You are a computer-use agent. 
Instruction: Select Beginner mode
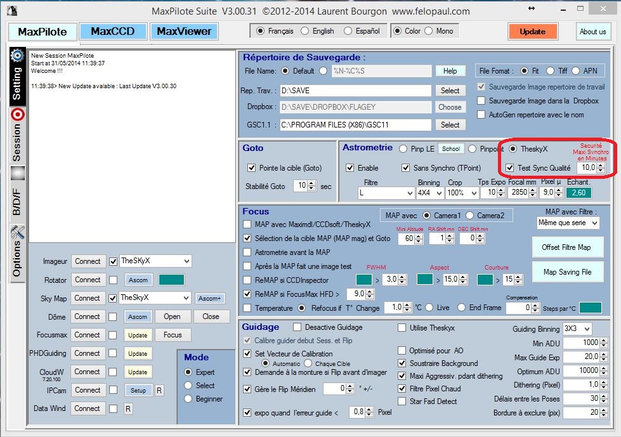[x=188, y=398]
